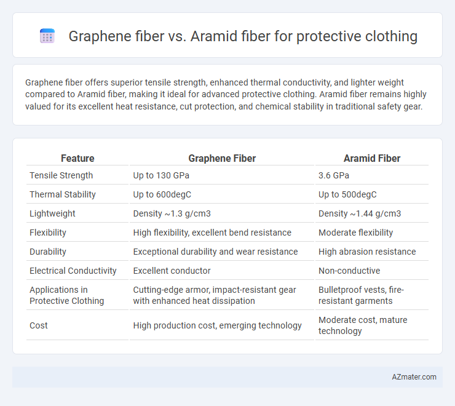Click the 'Lightweight' row label
Viewport: 455px width, 406px height.
point(52,213)
